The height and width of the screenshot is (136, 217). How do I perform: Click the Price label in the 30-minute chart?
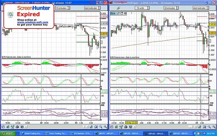point(113,13)
